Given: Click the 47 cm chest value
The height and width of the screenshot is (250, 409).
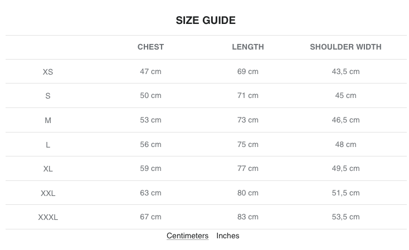Looking at the screenshot, I should point(150,71).
